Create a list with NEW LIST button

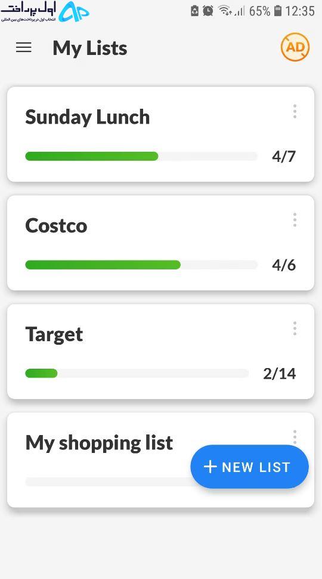click(x=249, y=467)
